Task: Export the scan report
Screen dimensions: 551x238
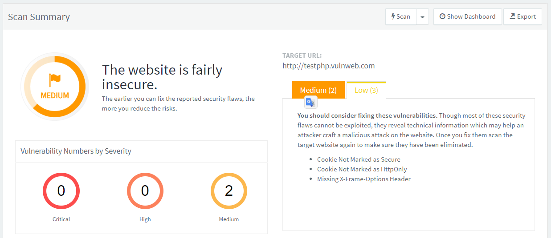Action: pos(522,17)
